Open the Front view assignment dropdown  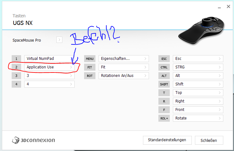point(198,110)
